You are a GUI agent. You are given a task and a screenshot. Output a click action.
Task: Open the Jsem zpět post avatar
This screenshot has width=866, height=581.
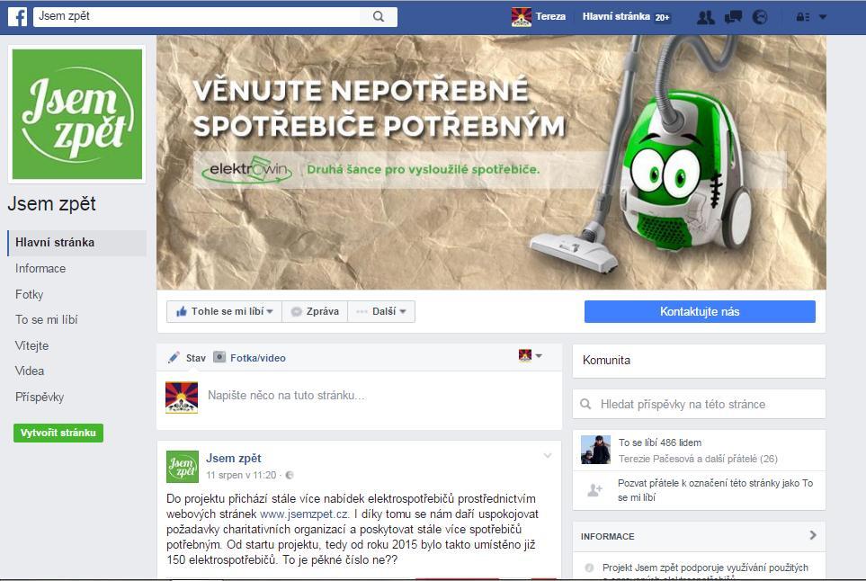coord(183,467)
